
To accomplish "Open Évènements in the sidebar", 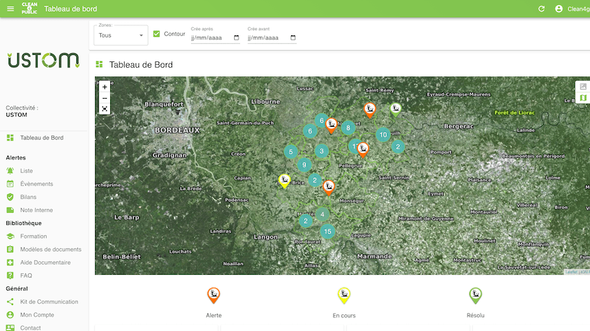I will click(x=36, y=184).
